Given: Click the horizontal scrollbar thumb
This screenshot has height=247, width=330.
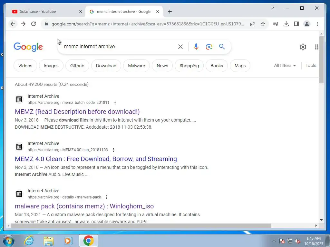Looking at the screenshot, I should point(141,225).
